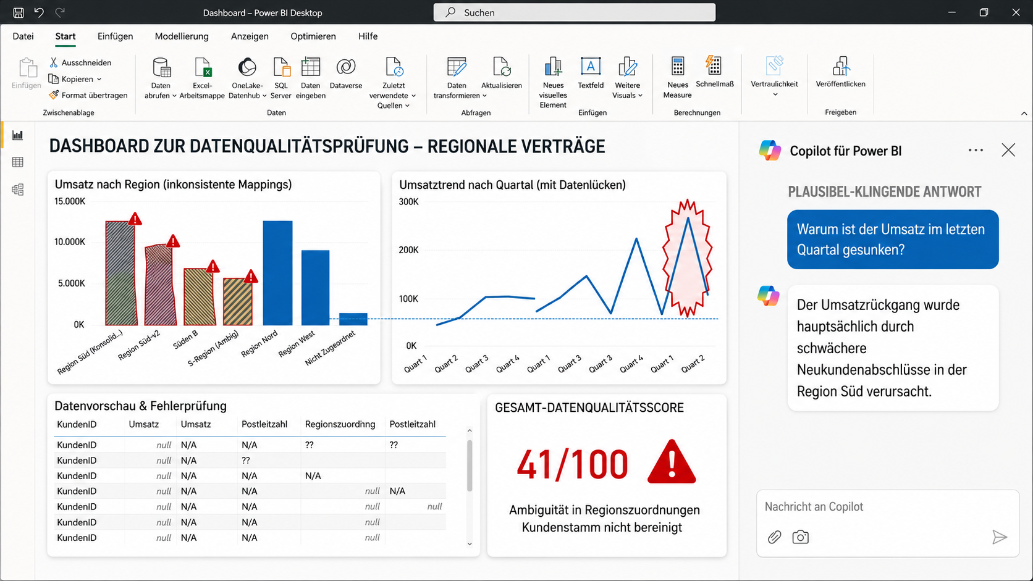Open Copilot pane more options ellipsis

976,150
